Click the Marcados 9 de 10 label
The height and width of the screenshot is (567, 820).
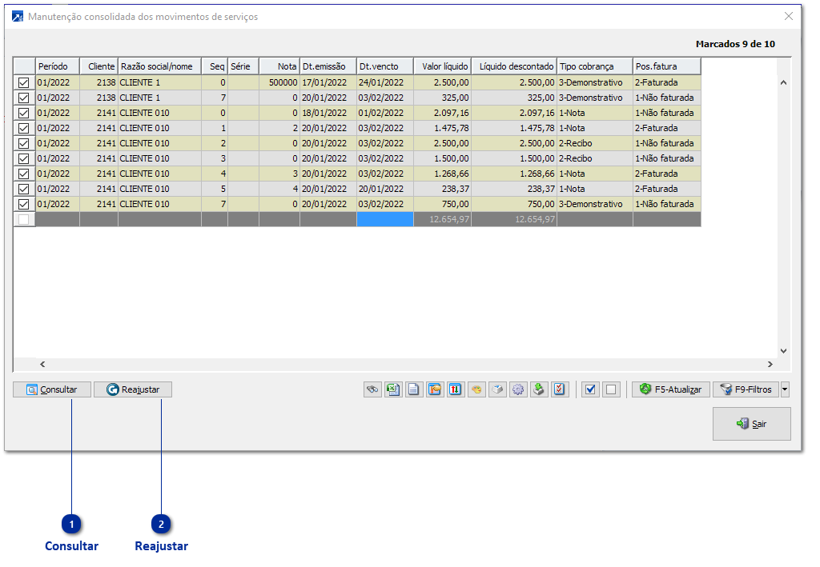(735, 44)
